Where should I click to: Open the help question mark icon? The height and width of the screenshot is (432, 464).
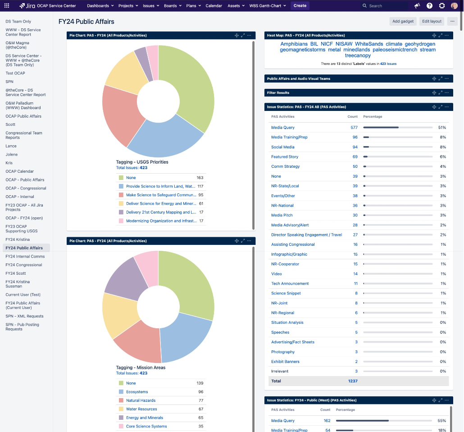(429, 5)
